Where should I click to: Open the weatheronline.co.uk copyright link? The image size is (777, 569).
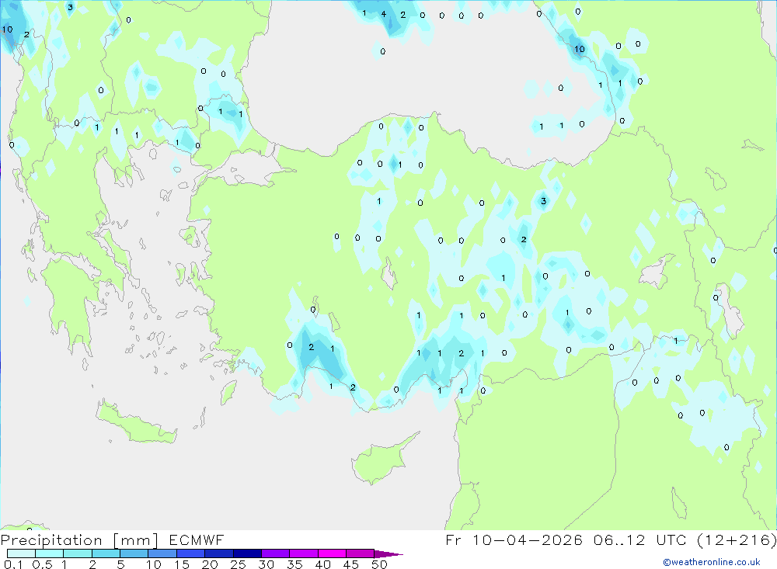point(712,562)
